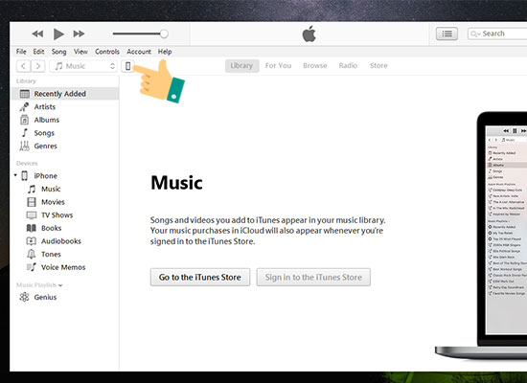Go forward with the right chevron button

(x=38, y=66)
